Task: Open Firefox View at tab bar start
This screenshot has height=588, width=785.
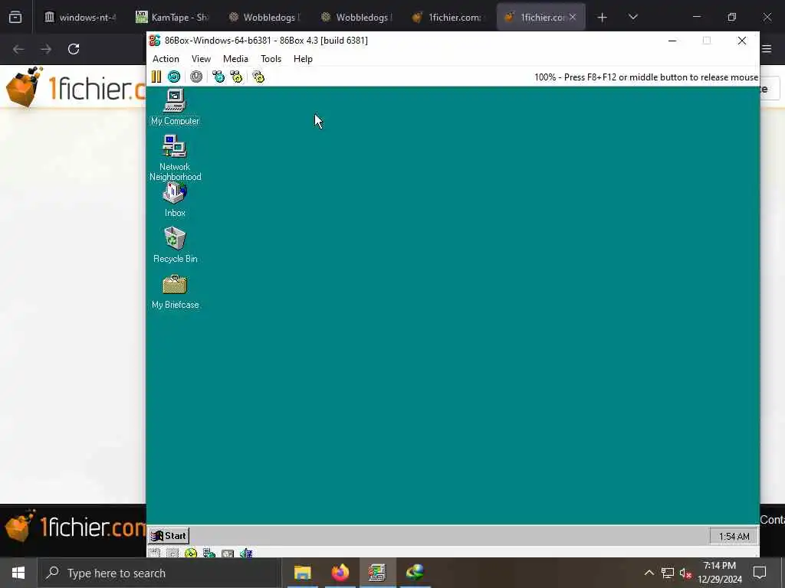Action: [x=15, y=18]
